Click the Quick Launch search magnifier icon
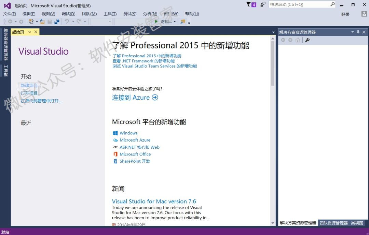This screenshot has height=235, width=369. (x=332, y=4)
